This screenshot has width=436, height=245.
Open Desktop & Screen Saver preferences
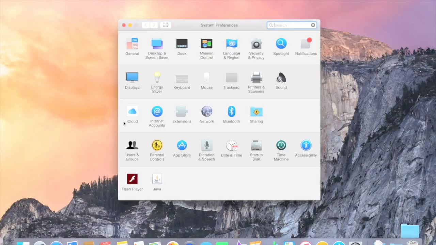point(157,48)
